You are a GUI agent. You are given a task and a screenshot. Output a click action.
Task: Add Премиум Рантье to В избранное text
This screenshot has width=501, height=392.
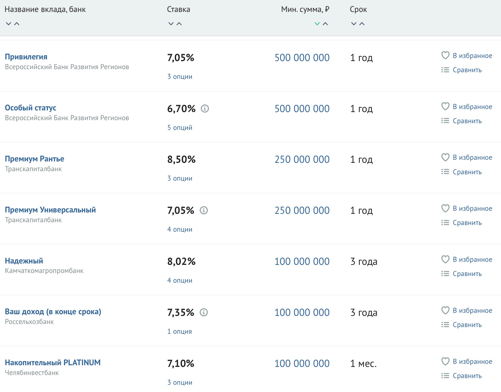pyautogui.click(x=472, y=158)
